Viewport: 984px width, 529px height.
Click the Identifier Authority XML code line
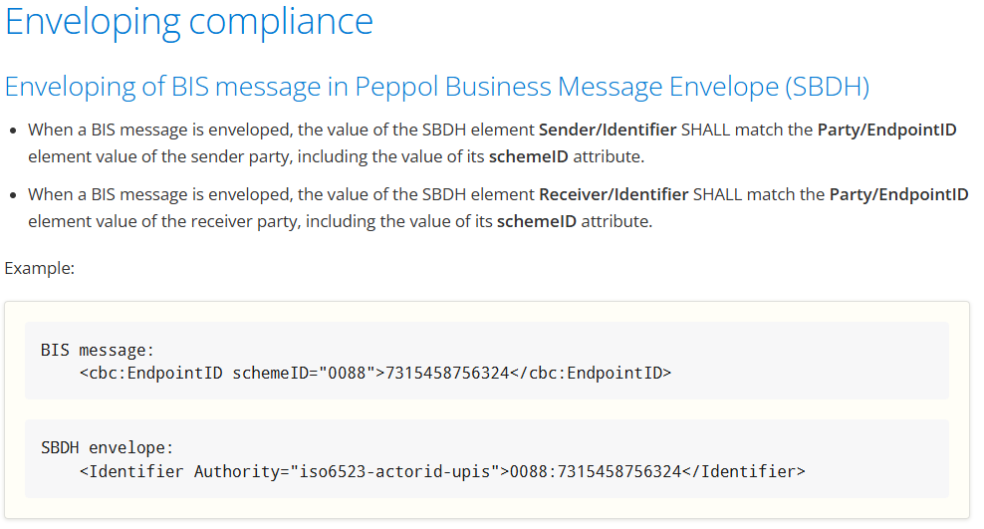(x=442, y=472)
